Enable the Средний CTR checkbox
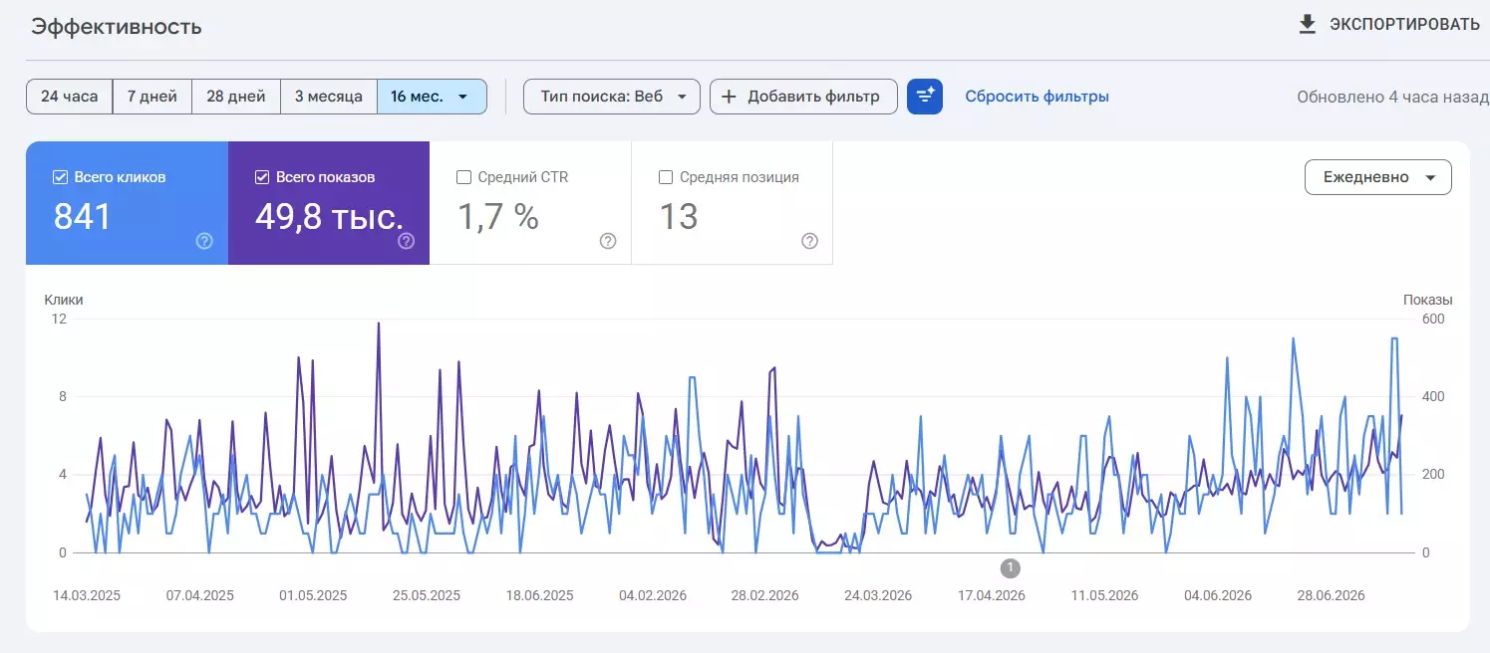The width and height of the screenshot is (1490, 653). pos(463,177)
